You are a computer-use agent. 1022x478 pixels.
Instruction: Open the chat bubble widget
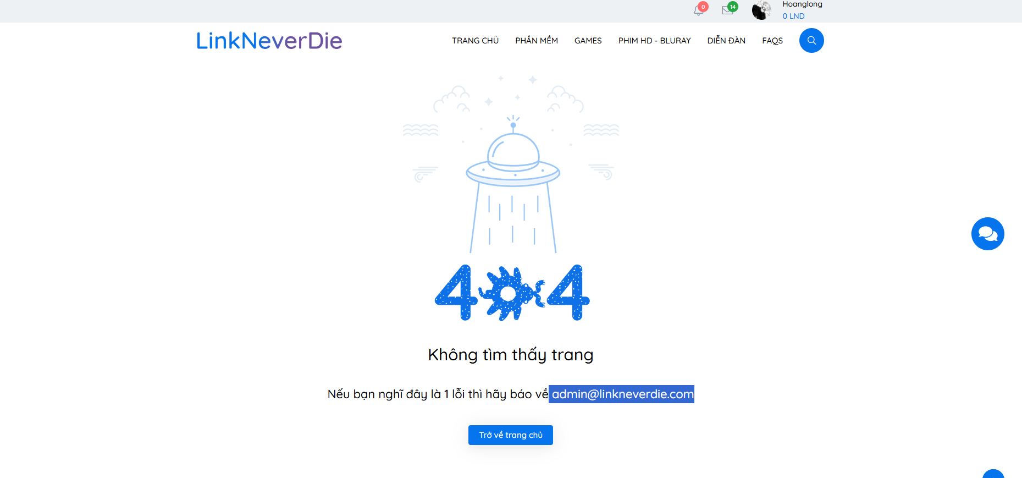point(987,234)
